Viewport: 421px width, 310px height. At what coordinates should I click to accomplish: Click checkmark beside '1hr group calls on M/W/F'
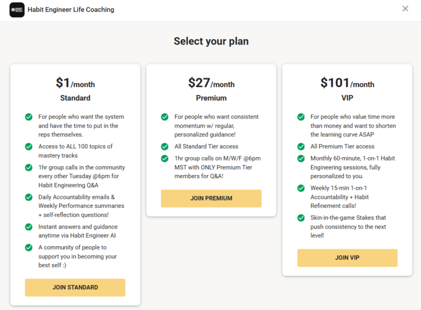(165, 158)
